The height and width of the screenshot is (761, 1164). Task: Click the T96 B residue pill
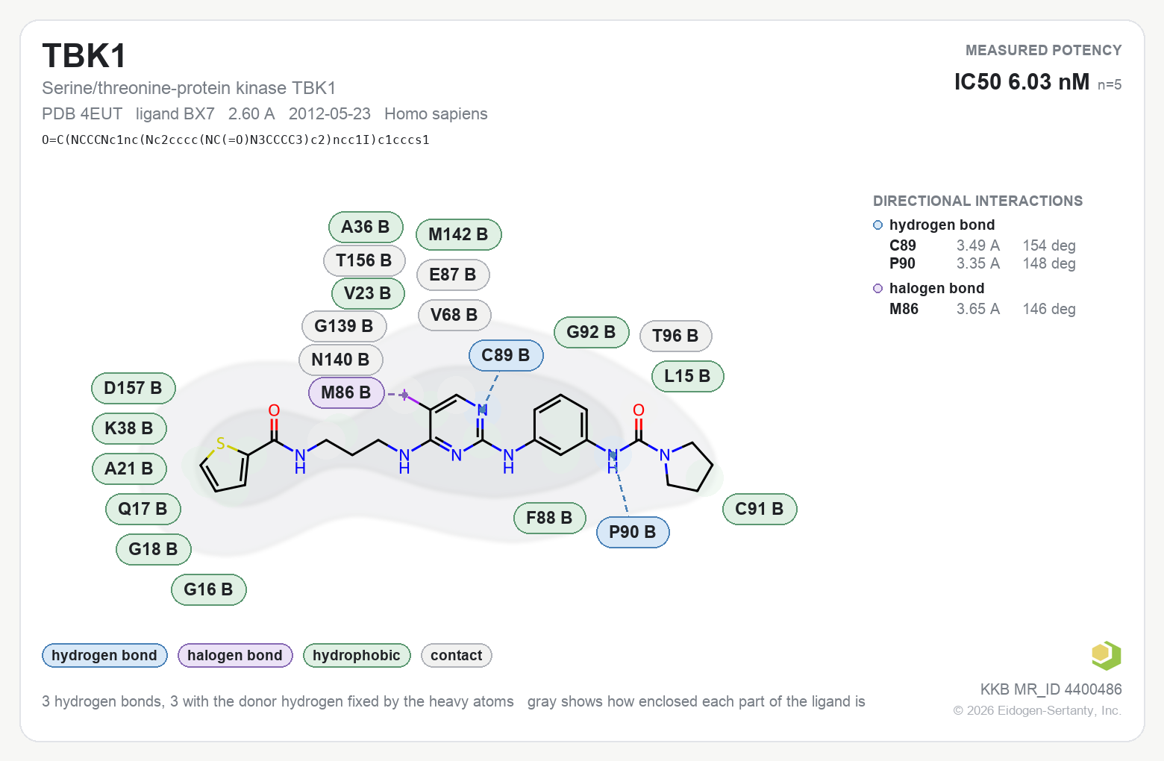[676, 336]
